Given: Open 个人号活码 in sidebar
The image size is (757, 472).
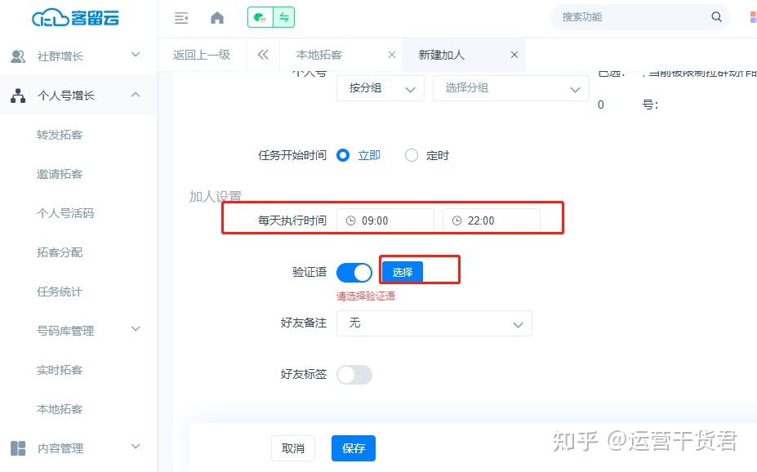Looking at the screenshot, I should 65,213.
